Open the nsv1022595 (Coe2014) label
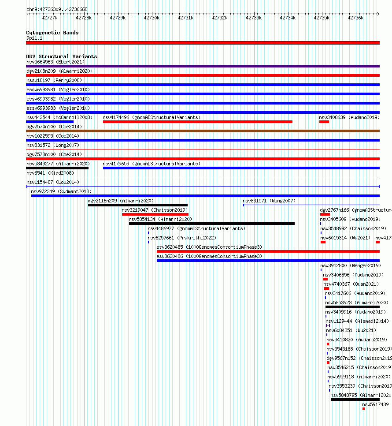392x426 pixels. [52, 136]
